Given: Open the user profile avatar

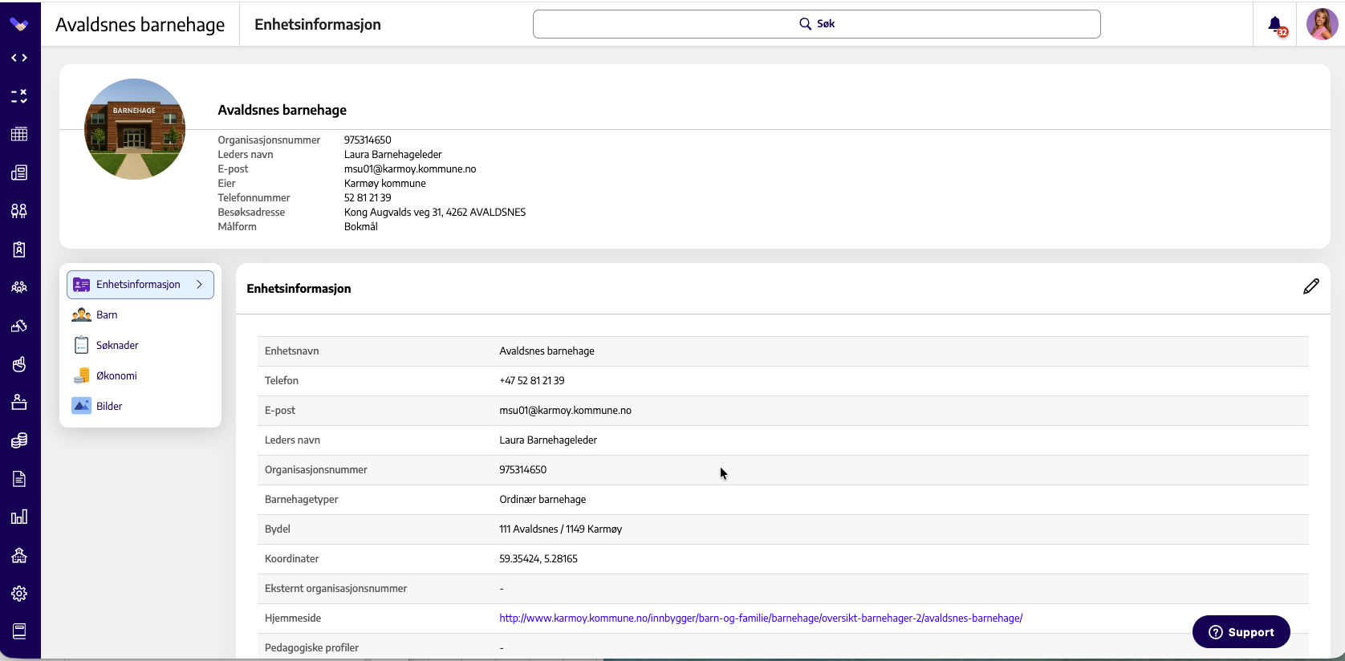Looking at the screenshot, I should click(1322, 24).
